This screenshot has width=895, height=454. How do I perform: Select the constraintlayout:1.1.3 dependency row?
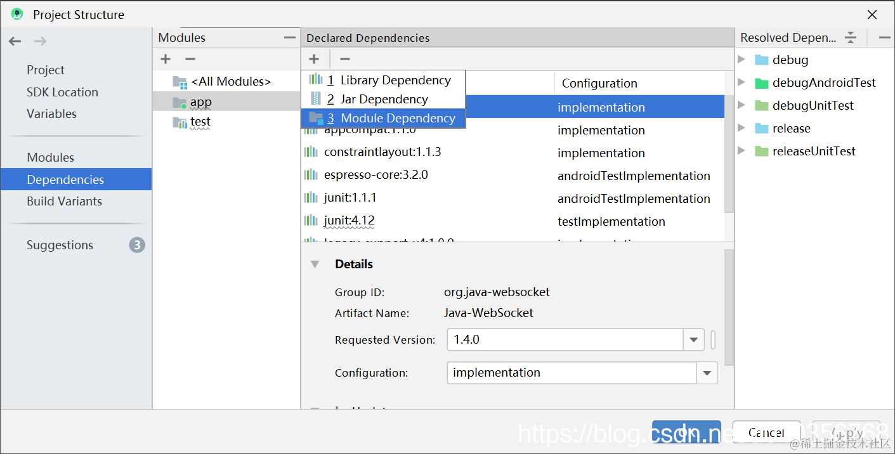[513, 153]
